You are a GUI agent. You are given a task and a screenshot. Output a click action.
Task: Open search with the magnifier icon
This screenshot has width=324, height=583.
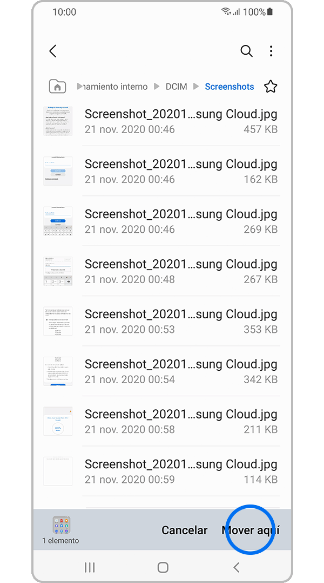coord(246,51)
